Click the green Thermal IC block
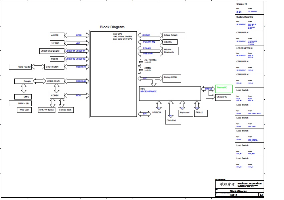 tap(224, 88)
